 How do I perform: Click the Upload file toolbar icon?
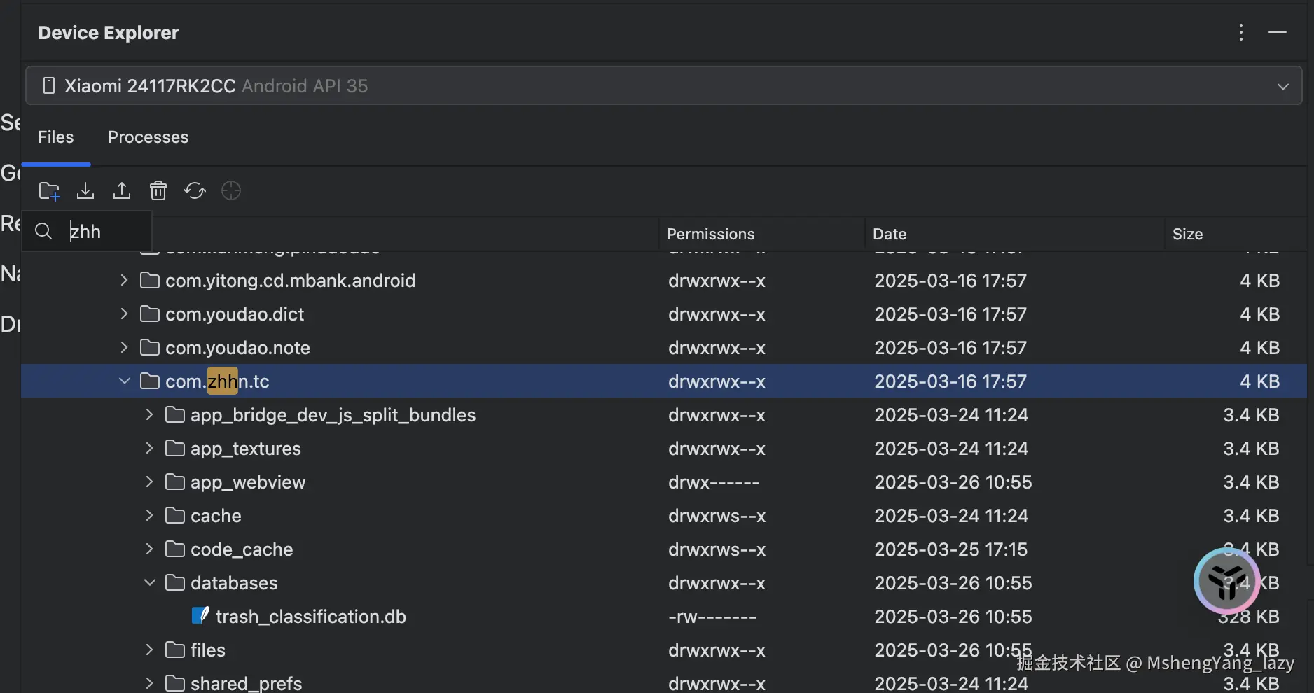click(122, 190)
